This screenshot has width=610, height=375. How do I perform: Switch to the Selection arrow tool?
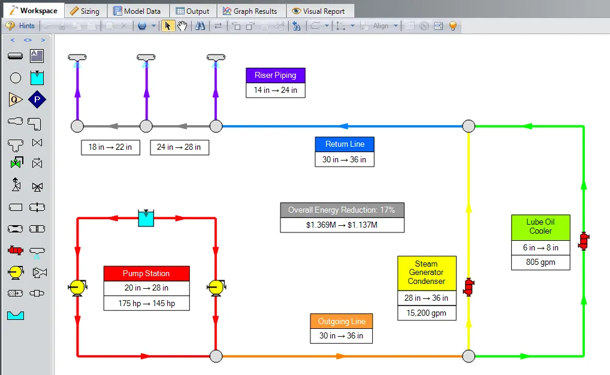pyautogui.click(x=168, y=26)
